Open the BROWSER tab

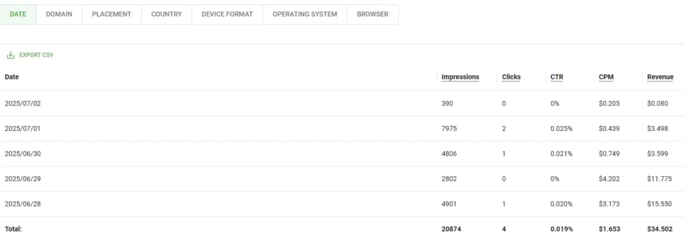pos(373,15)
